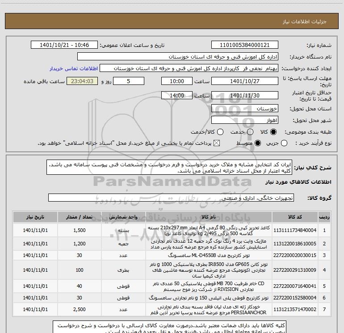Click the need number field 1101005384000121
The width and height of the screenshot is (344, 333).
(245, 45)
